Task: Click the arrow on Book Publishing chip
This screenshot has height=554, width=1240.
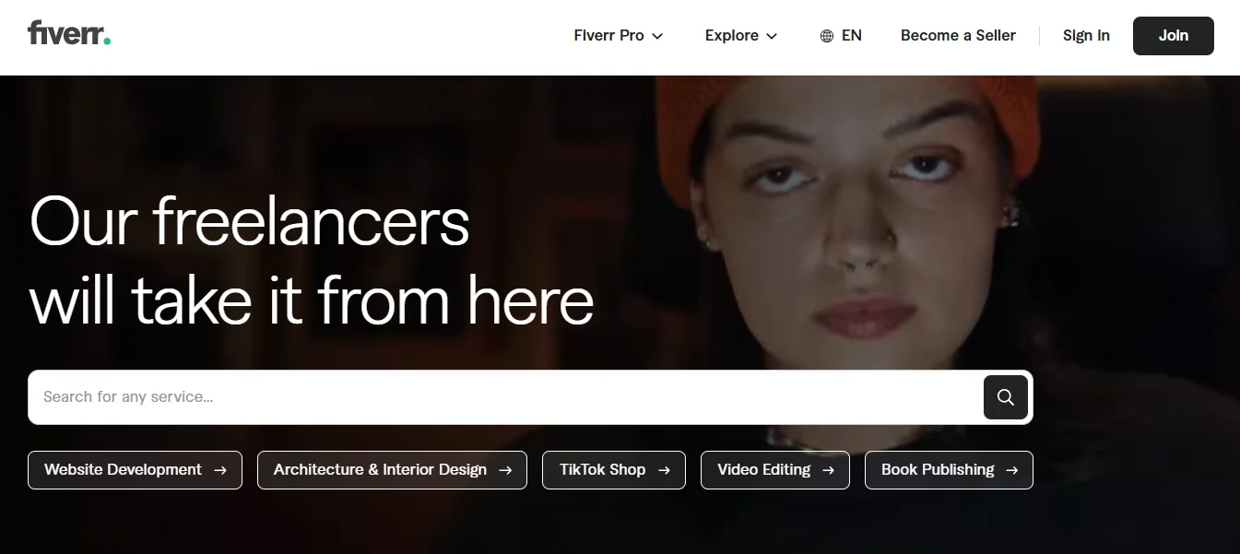Action: [x=1011, y=470]
